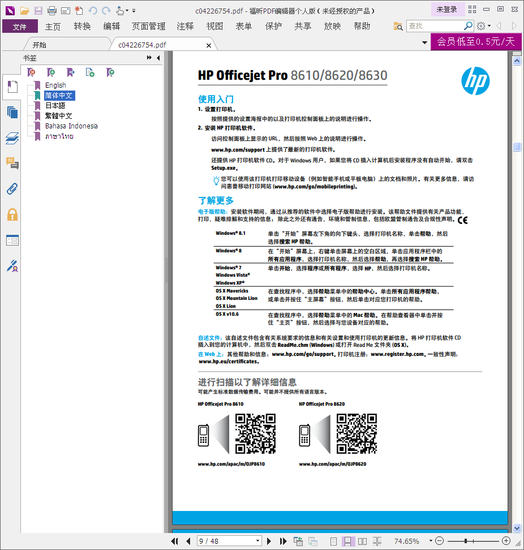
Task: Select the Bahasa Indonesia bookmark
Action: pyautogui.click(x=71, y=126)
